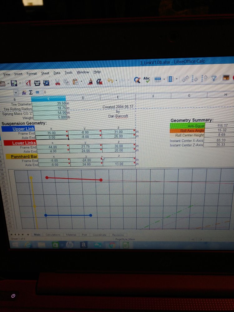Click the Export as PDF icon

coord(28,83)
